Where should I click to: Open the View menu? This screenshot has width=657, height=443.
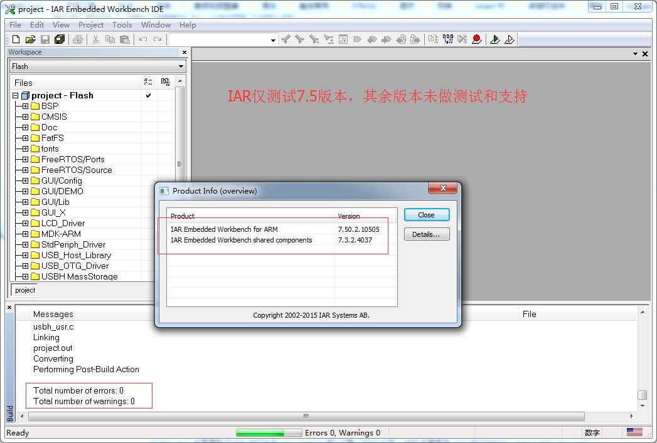click(61, 24)
